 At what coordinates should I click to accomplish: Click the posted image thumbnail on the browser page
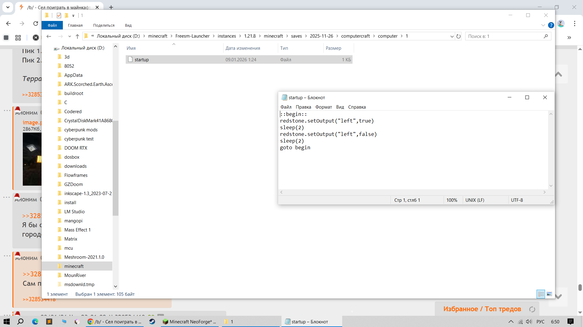click(x=32, y=159)
